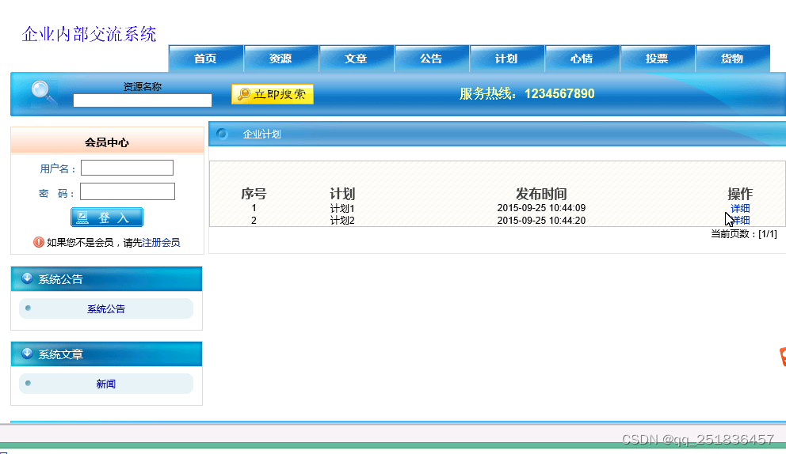Click the date 2015-09-25 10:44:09
The image size is (786, 454).
[541, 208]
